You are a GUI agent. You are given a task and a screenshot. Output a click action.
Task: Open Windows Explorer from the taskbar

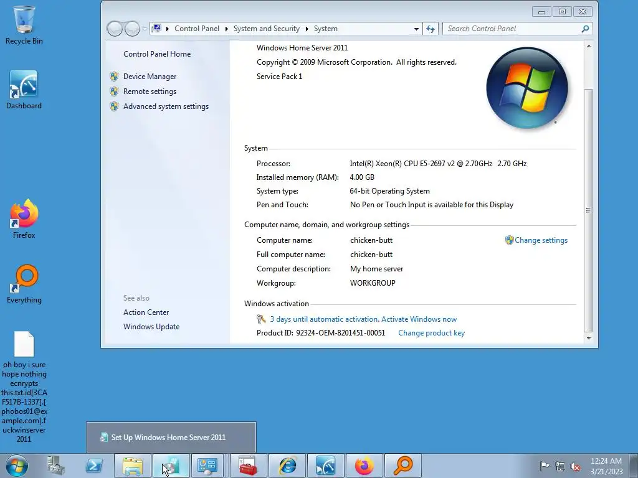pos(133,466)
